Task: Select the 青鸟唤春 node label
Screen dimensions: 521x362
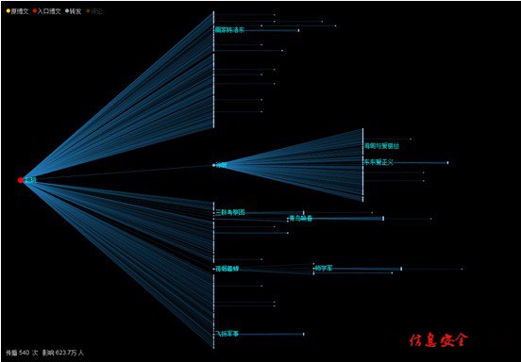Action: (x=301, y=219)
